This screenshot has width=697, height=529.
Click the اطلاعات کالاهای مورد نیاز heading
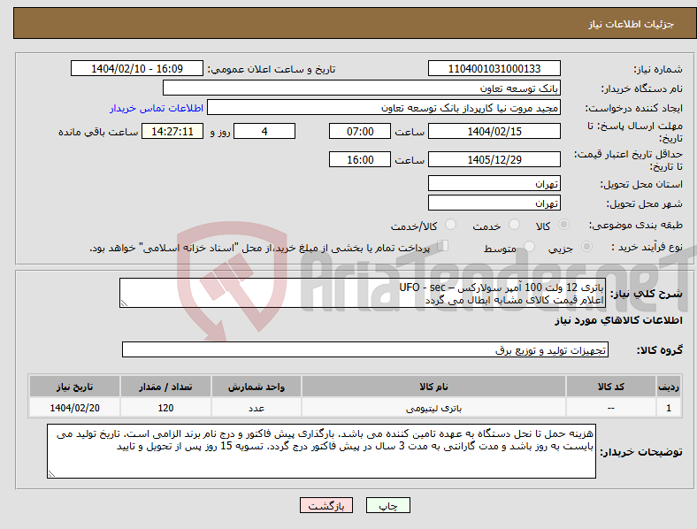coord(618,320)
